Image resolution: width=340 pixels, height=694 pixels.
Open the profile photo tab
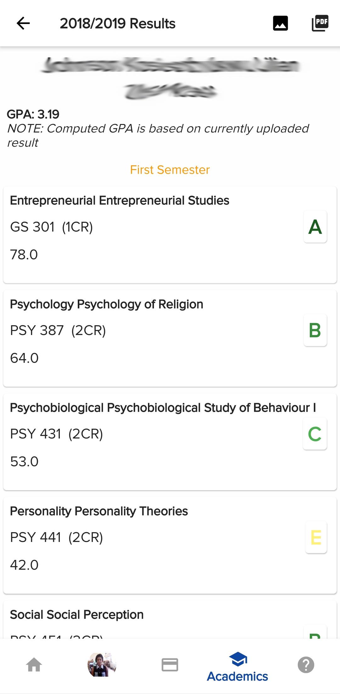pos(102,665)
